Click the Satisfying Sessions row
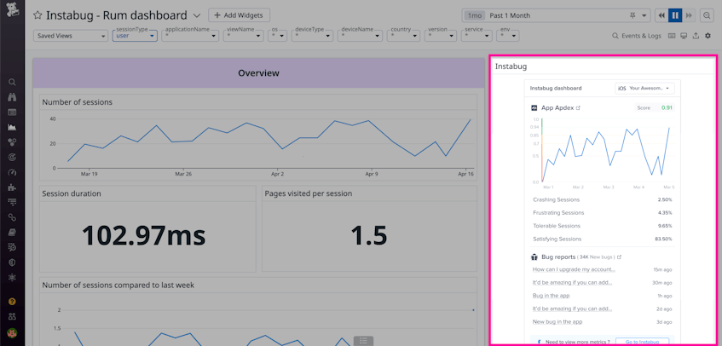Viewport: 722px width, 346px height. click(602, 239)
